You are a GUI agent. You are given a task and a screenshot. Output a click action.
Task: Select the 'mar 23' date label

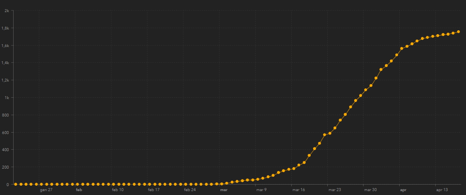(334, 190)
